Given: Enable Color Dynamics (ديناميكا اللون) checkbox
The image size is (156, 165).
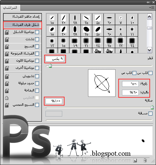Looking at the screenshot, I should [37, 61].
